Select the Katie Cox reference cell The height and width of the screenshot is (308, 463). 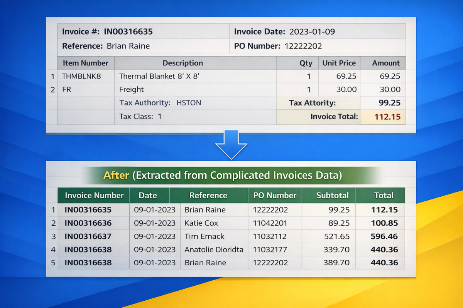[x=201, y=223]
